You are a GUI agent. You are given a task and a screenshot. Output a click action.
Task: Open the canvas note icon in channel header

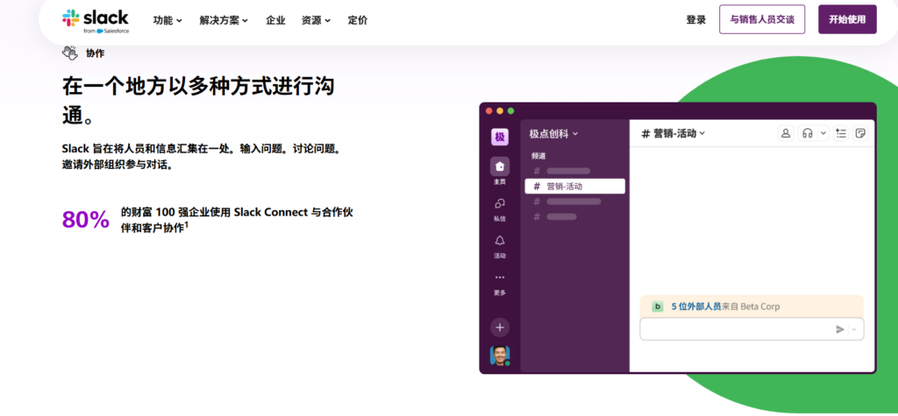[x=860, y=133]
